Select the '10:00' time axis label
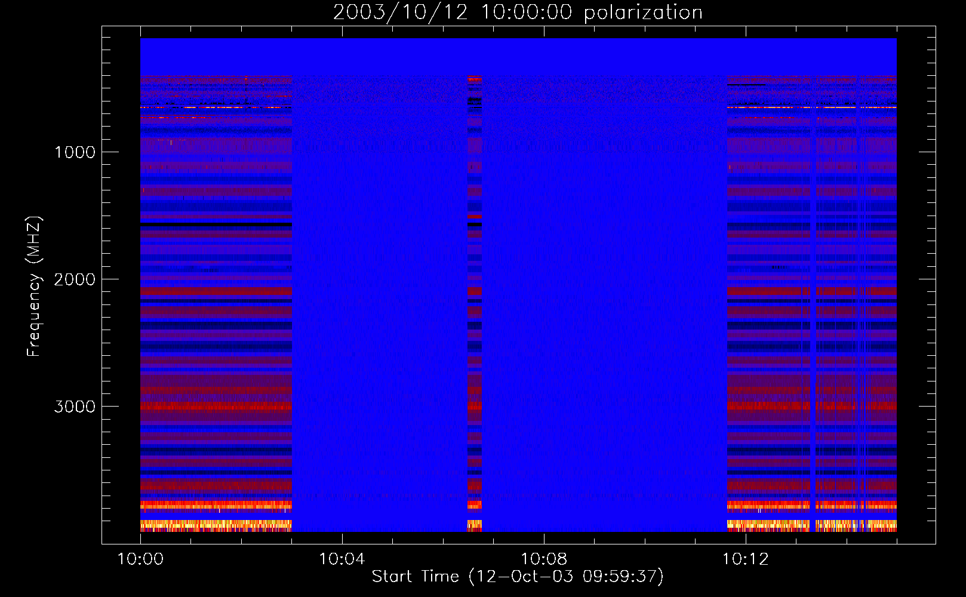 pos(140,559)
